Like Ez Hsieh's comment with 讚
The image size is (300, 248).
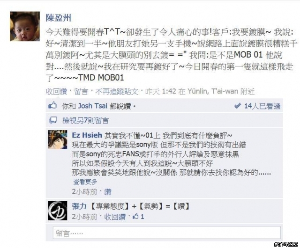[108, 192]
